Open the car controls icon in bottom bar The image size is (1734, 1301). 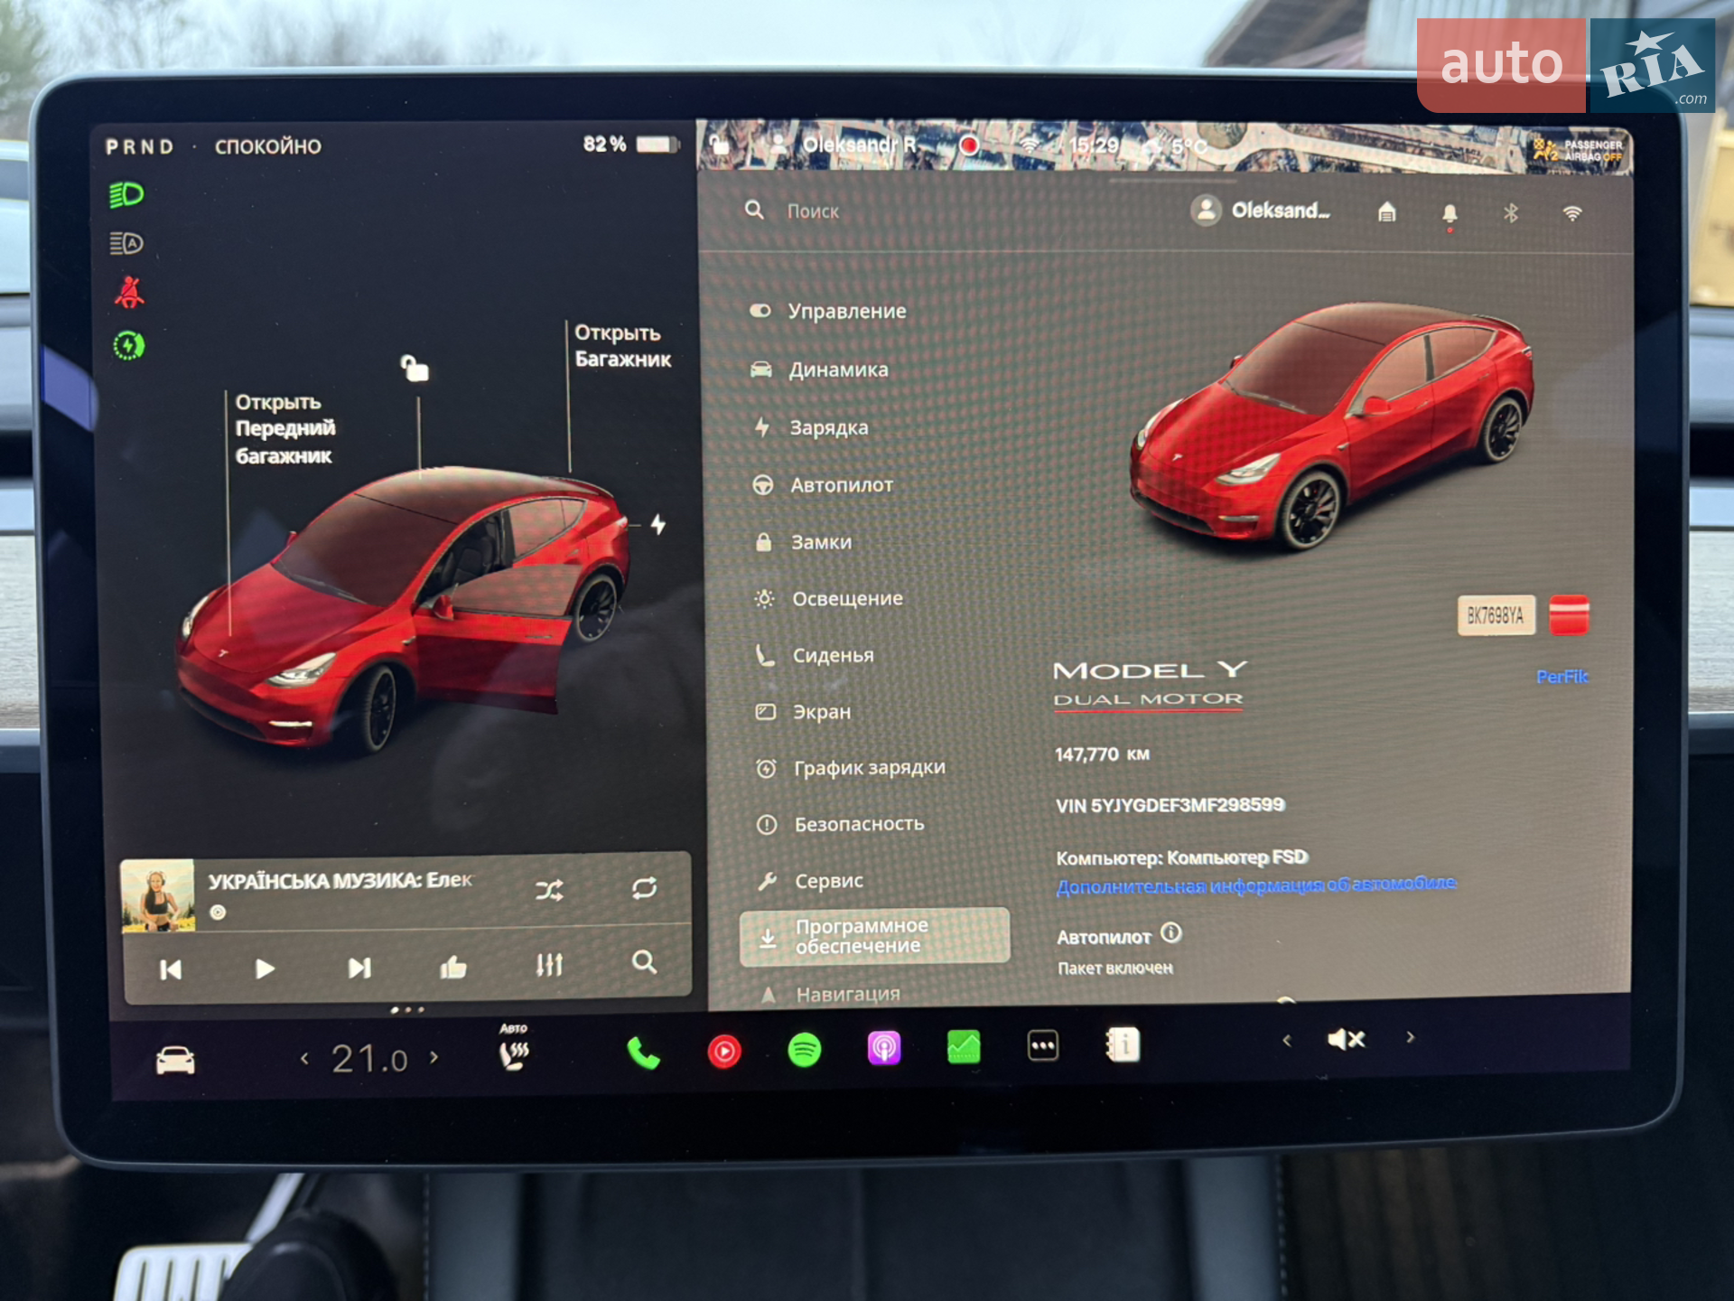click(x=175, y=1060)
